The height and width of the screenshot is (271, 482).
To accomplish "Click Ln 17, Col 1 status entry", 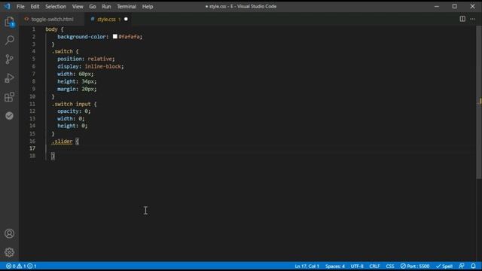I will pos(307,266).
